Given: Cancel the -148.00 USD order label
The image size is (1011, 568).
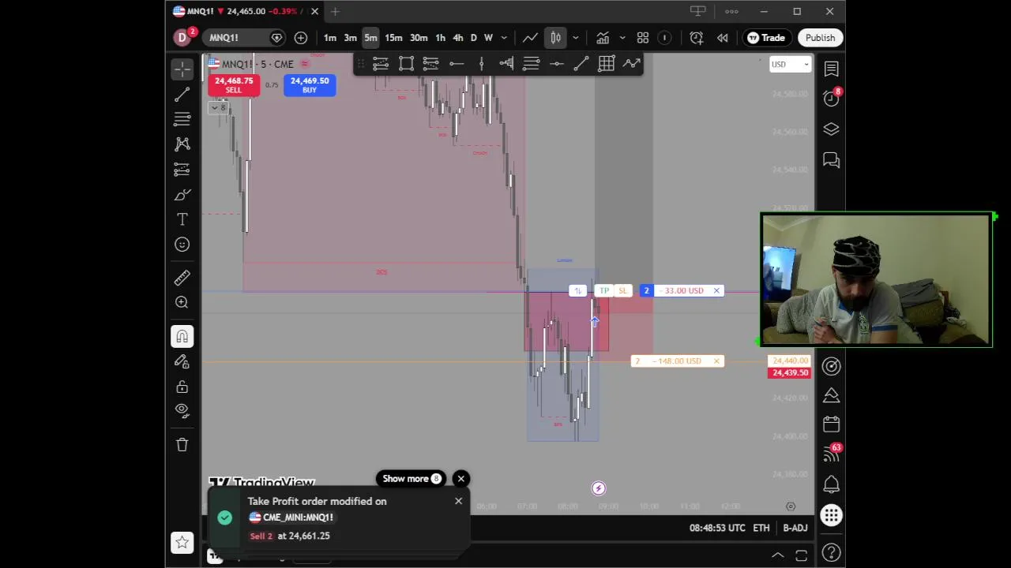Looking at the screenshot, I should (716, 361).
